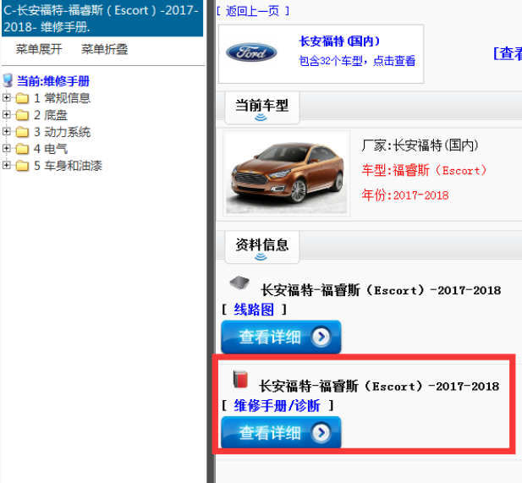Click the arrow icon on 维修手册 查看详细 button
This screenshot has height=483, width=522.
[321, 433]
